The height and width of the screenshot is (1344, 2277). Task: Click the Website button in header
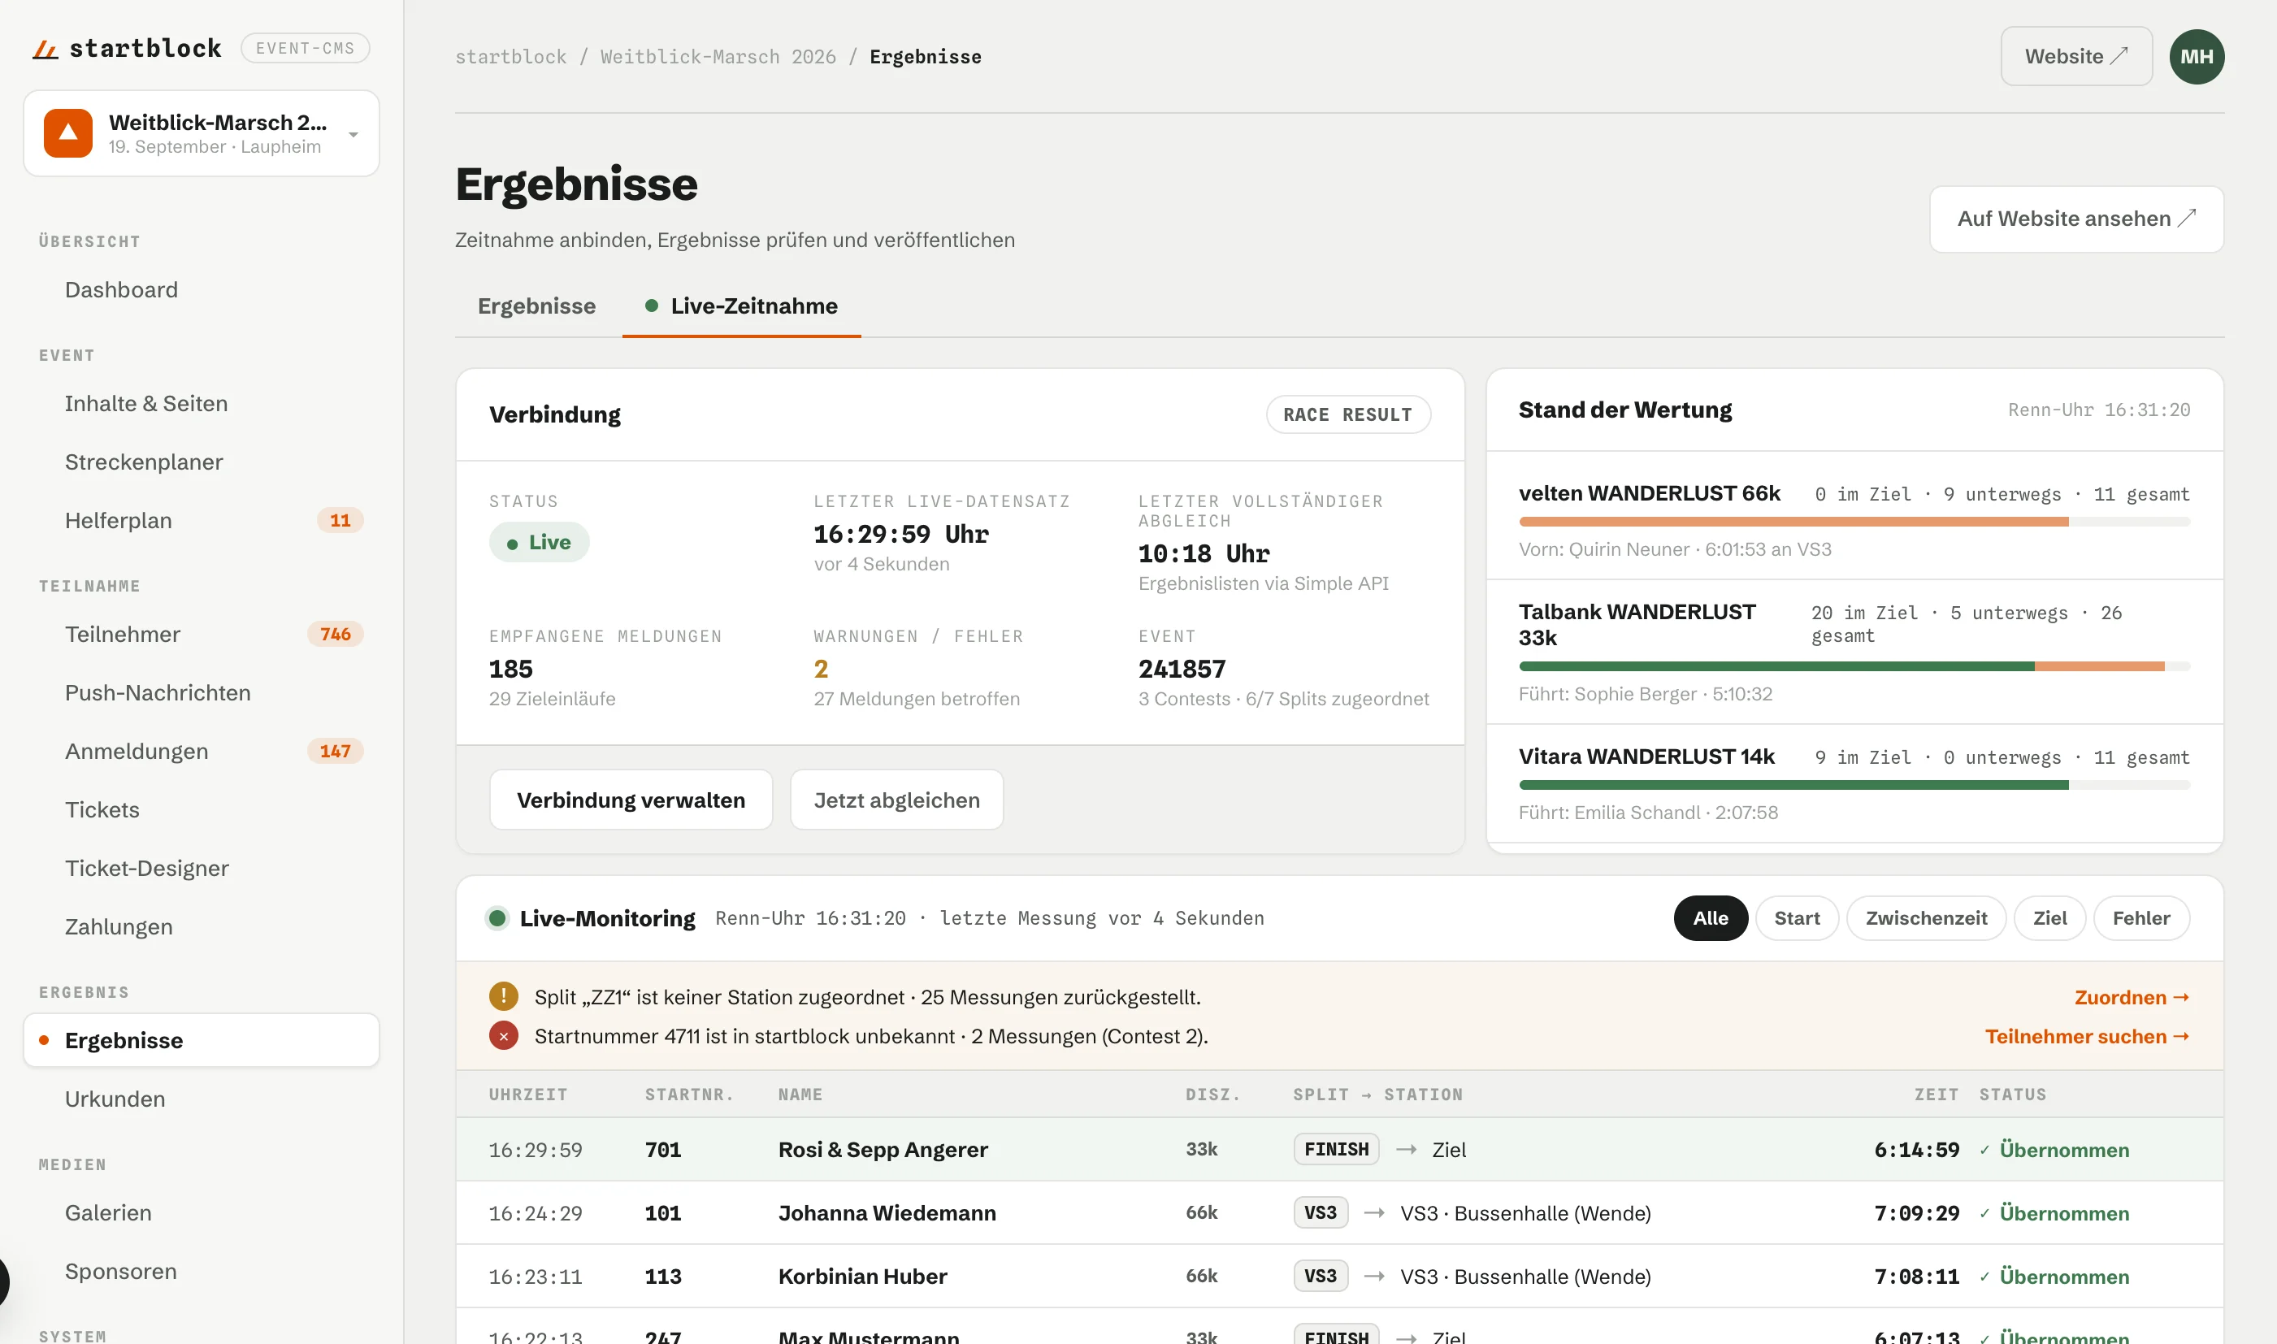pyautogui.click(x=2076, y=56)
